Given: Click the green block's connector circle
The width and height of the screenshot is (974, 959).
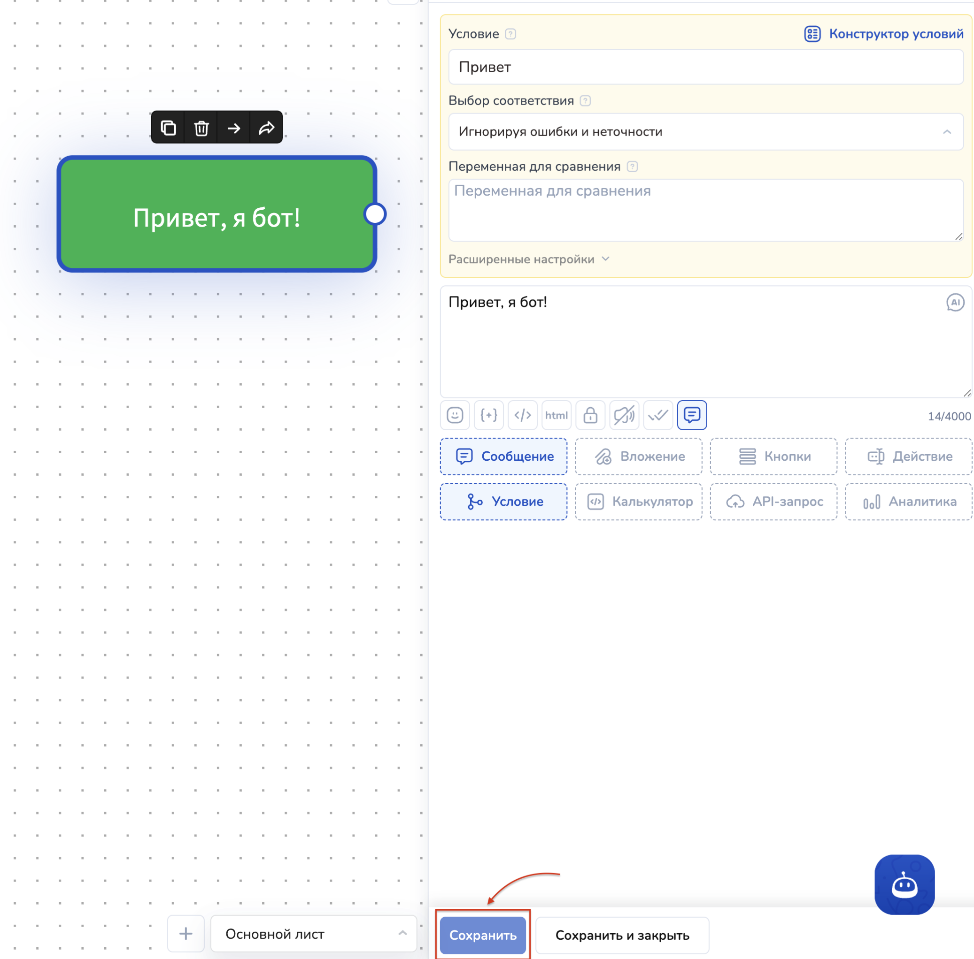Looking at the screenshot, I should click(x=375, y=214).
